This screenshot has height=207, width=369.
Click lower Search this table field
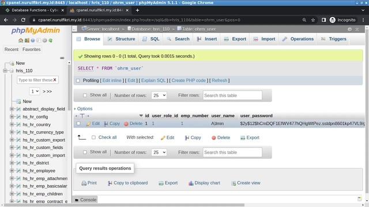click(232, 152)
